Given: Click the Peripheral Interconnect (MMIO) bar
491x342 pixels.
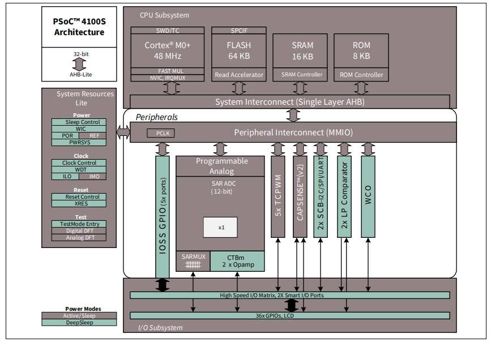Looking at the screenshot, I should [293, 132].
